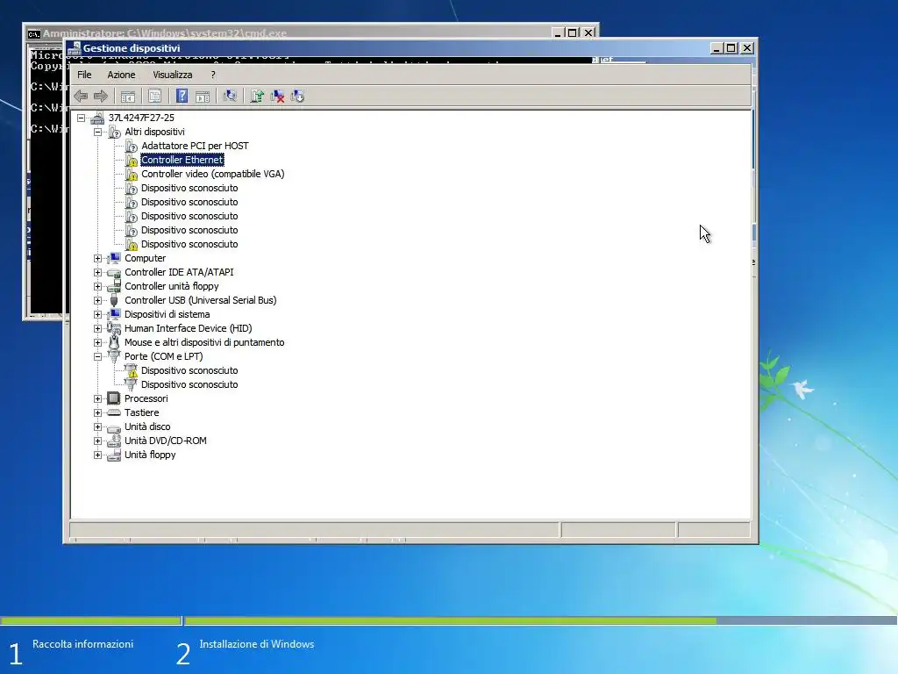Expand Dispositivi di sistema node
This screenshot has width=898, height=674.
pos(98,315)
